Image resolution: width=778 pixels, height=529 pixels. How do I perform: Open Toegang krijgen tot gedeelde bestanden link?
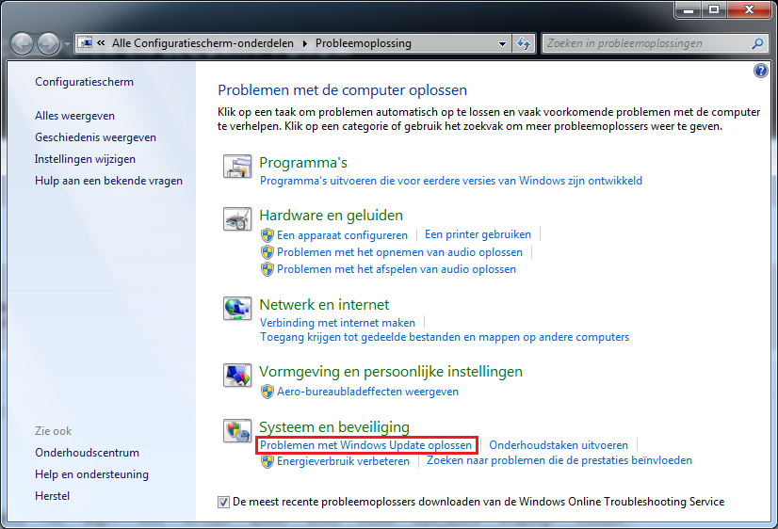445,337
